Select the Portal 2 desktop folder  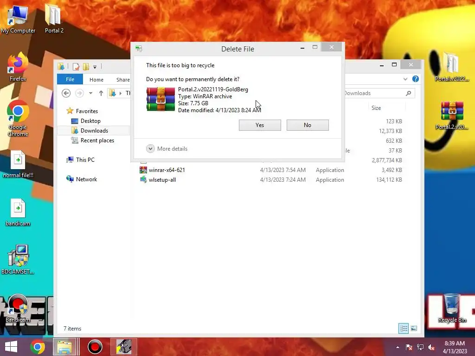pos(54,18)
